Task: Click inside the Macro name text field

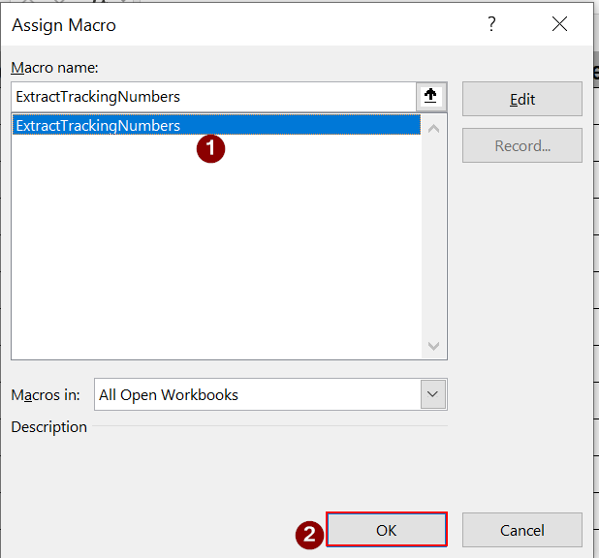Action: coord(213,97)
